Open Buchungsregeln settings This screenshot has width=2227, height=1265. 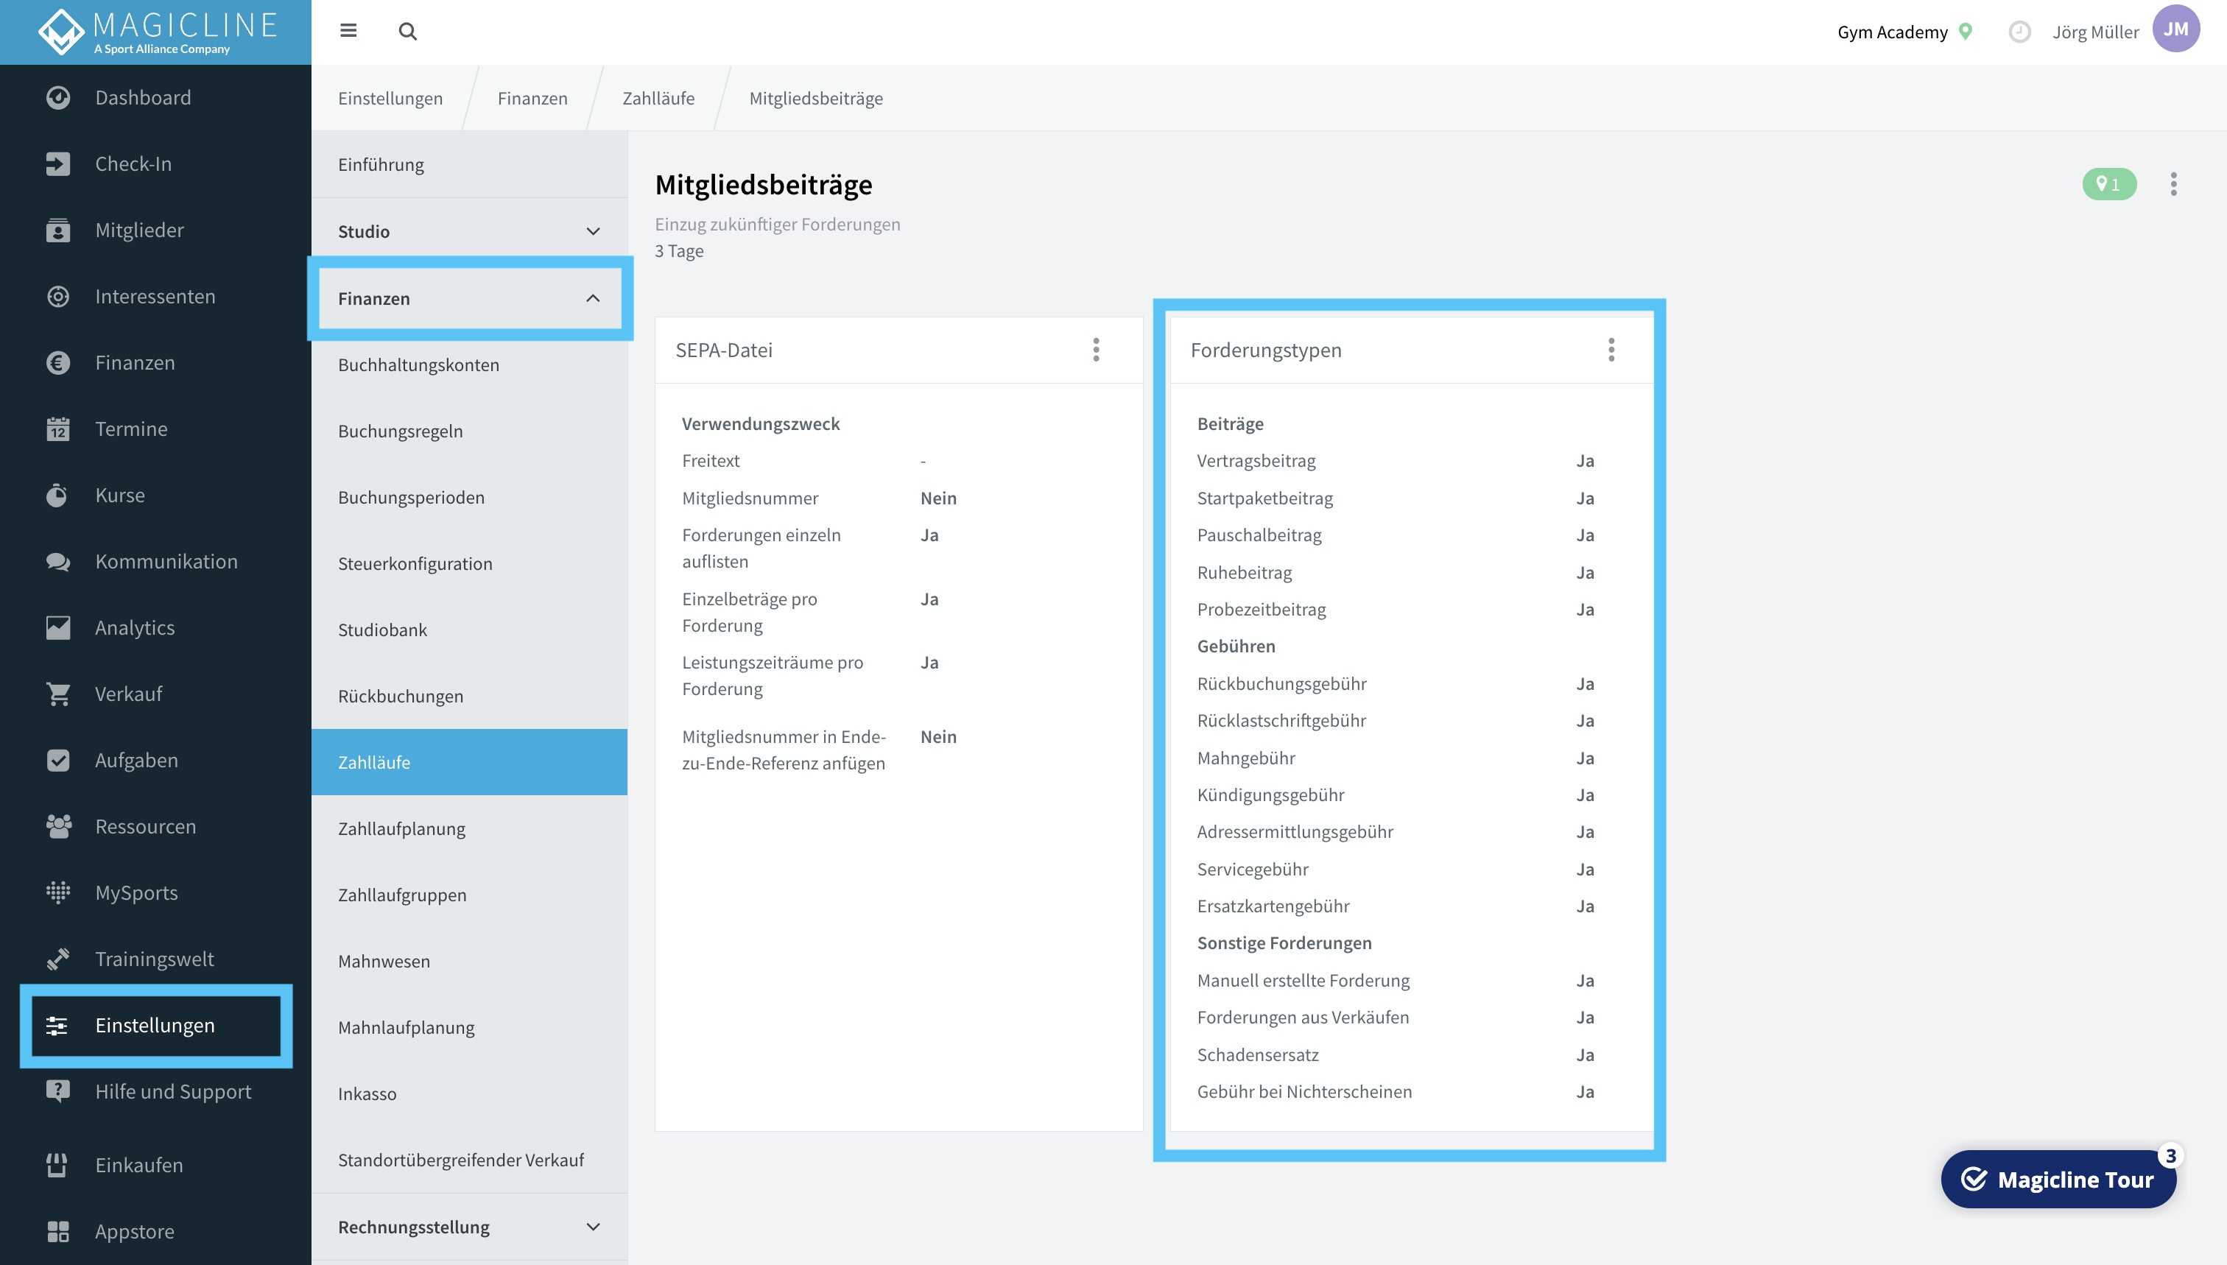pos(469,431)
